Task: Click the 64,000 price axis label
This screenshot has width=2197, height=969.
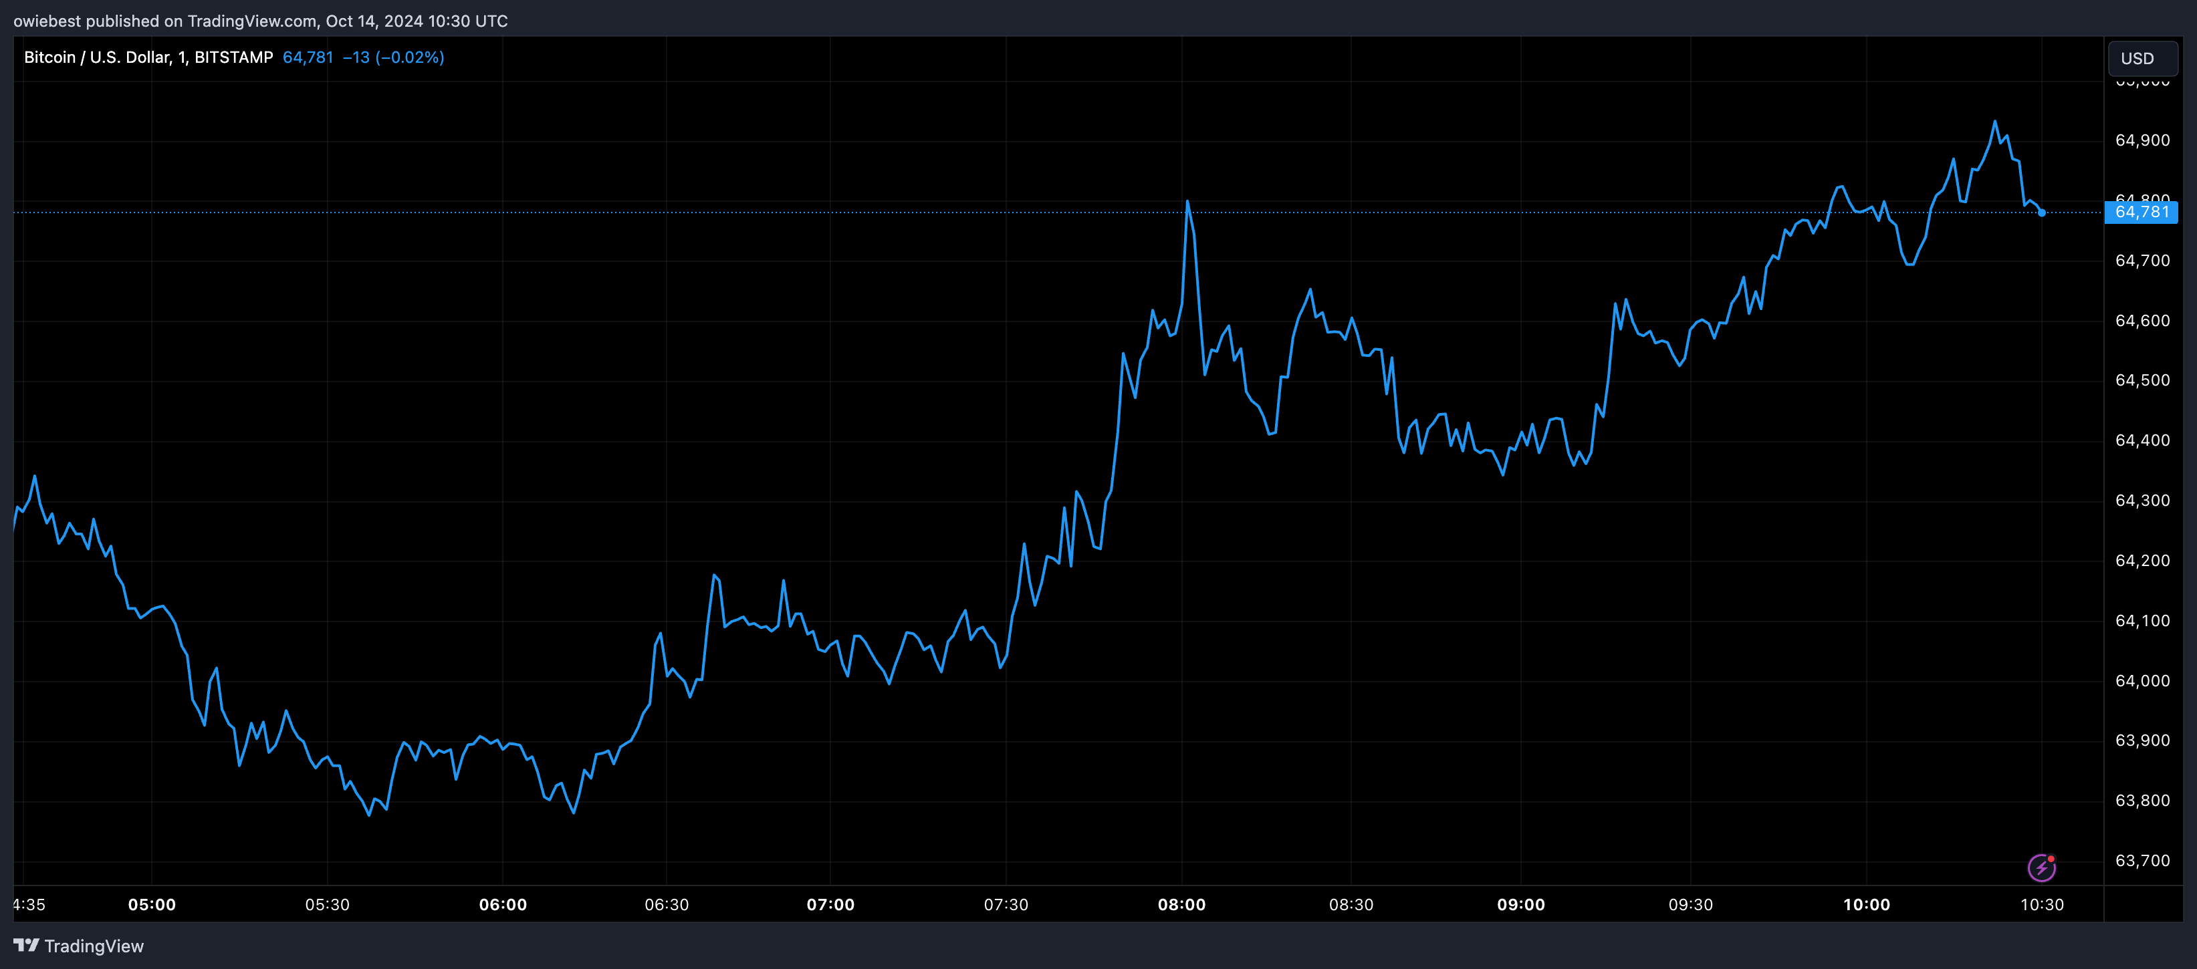Action: (x=2142, y=681)
